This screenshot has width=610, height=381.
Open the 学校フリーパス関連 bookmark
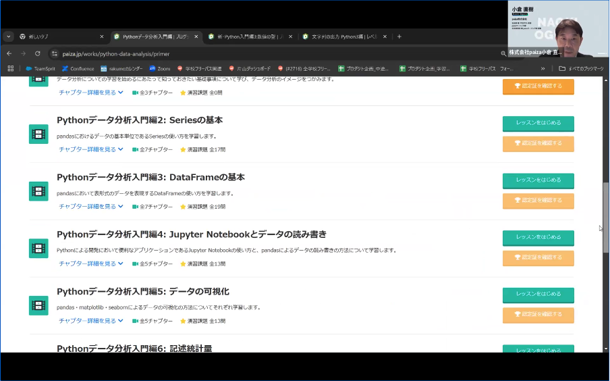[199, 68]
